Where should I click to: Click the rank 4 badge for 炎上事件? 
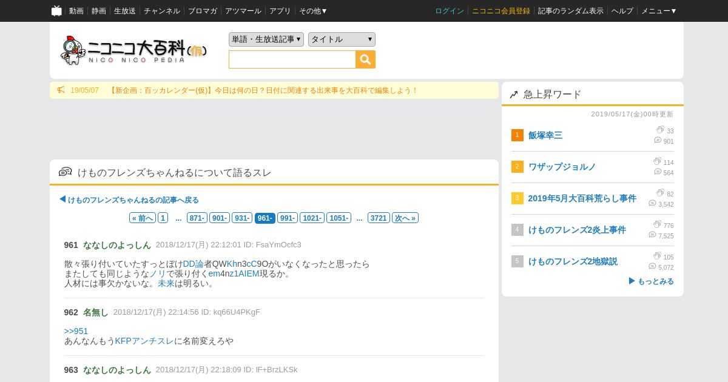(517, 230)
